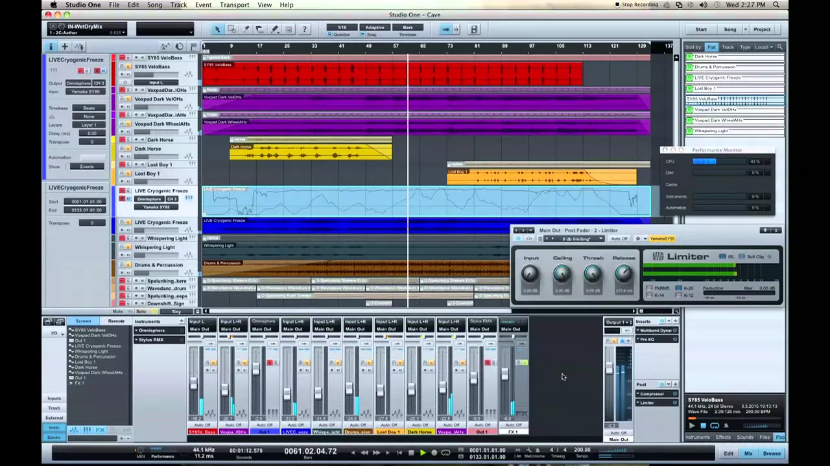830x466 pixels.
Task: Click the Record button in transport
Action: [434, 452]
